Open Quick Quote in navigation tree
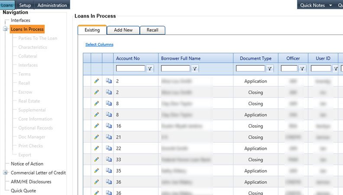 pyautogui.click(x=23, y=191)
